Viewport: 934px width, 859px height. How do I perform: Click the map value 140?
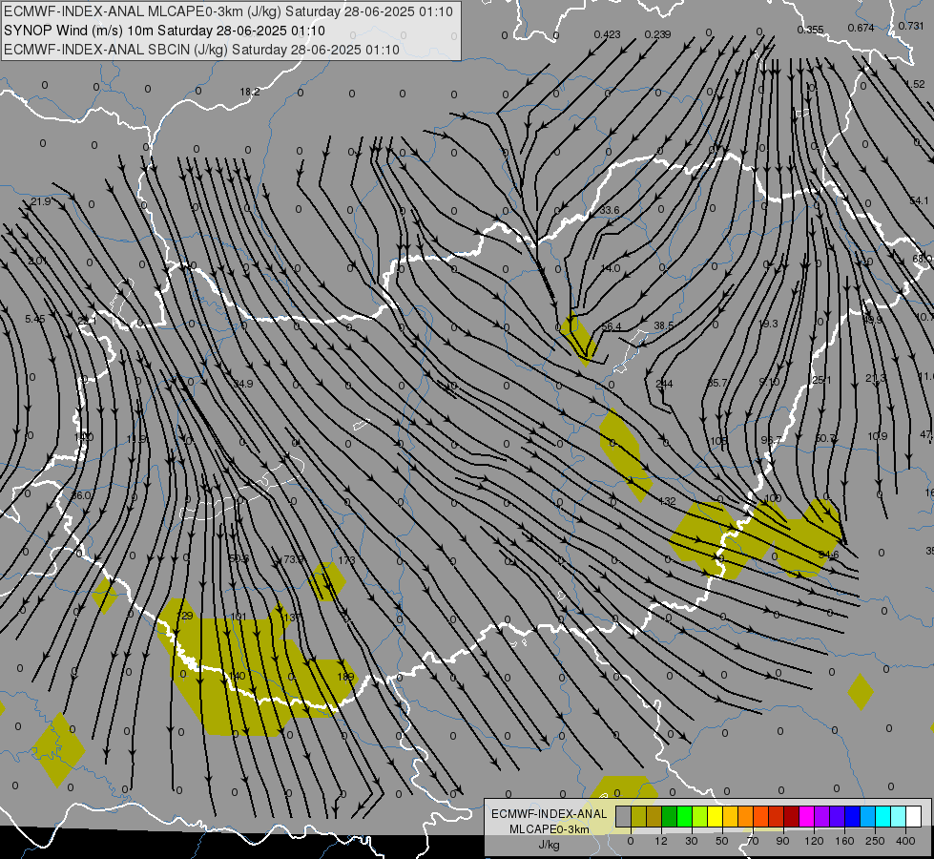(237, 676)
